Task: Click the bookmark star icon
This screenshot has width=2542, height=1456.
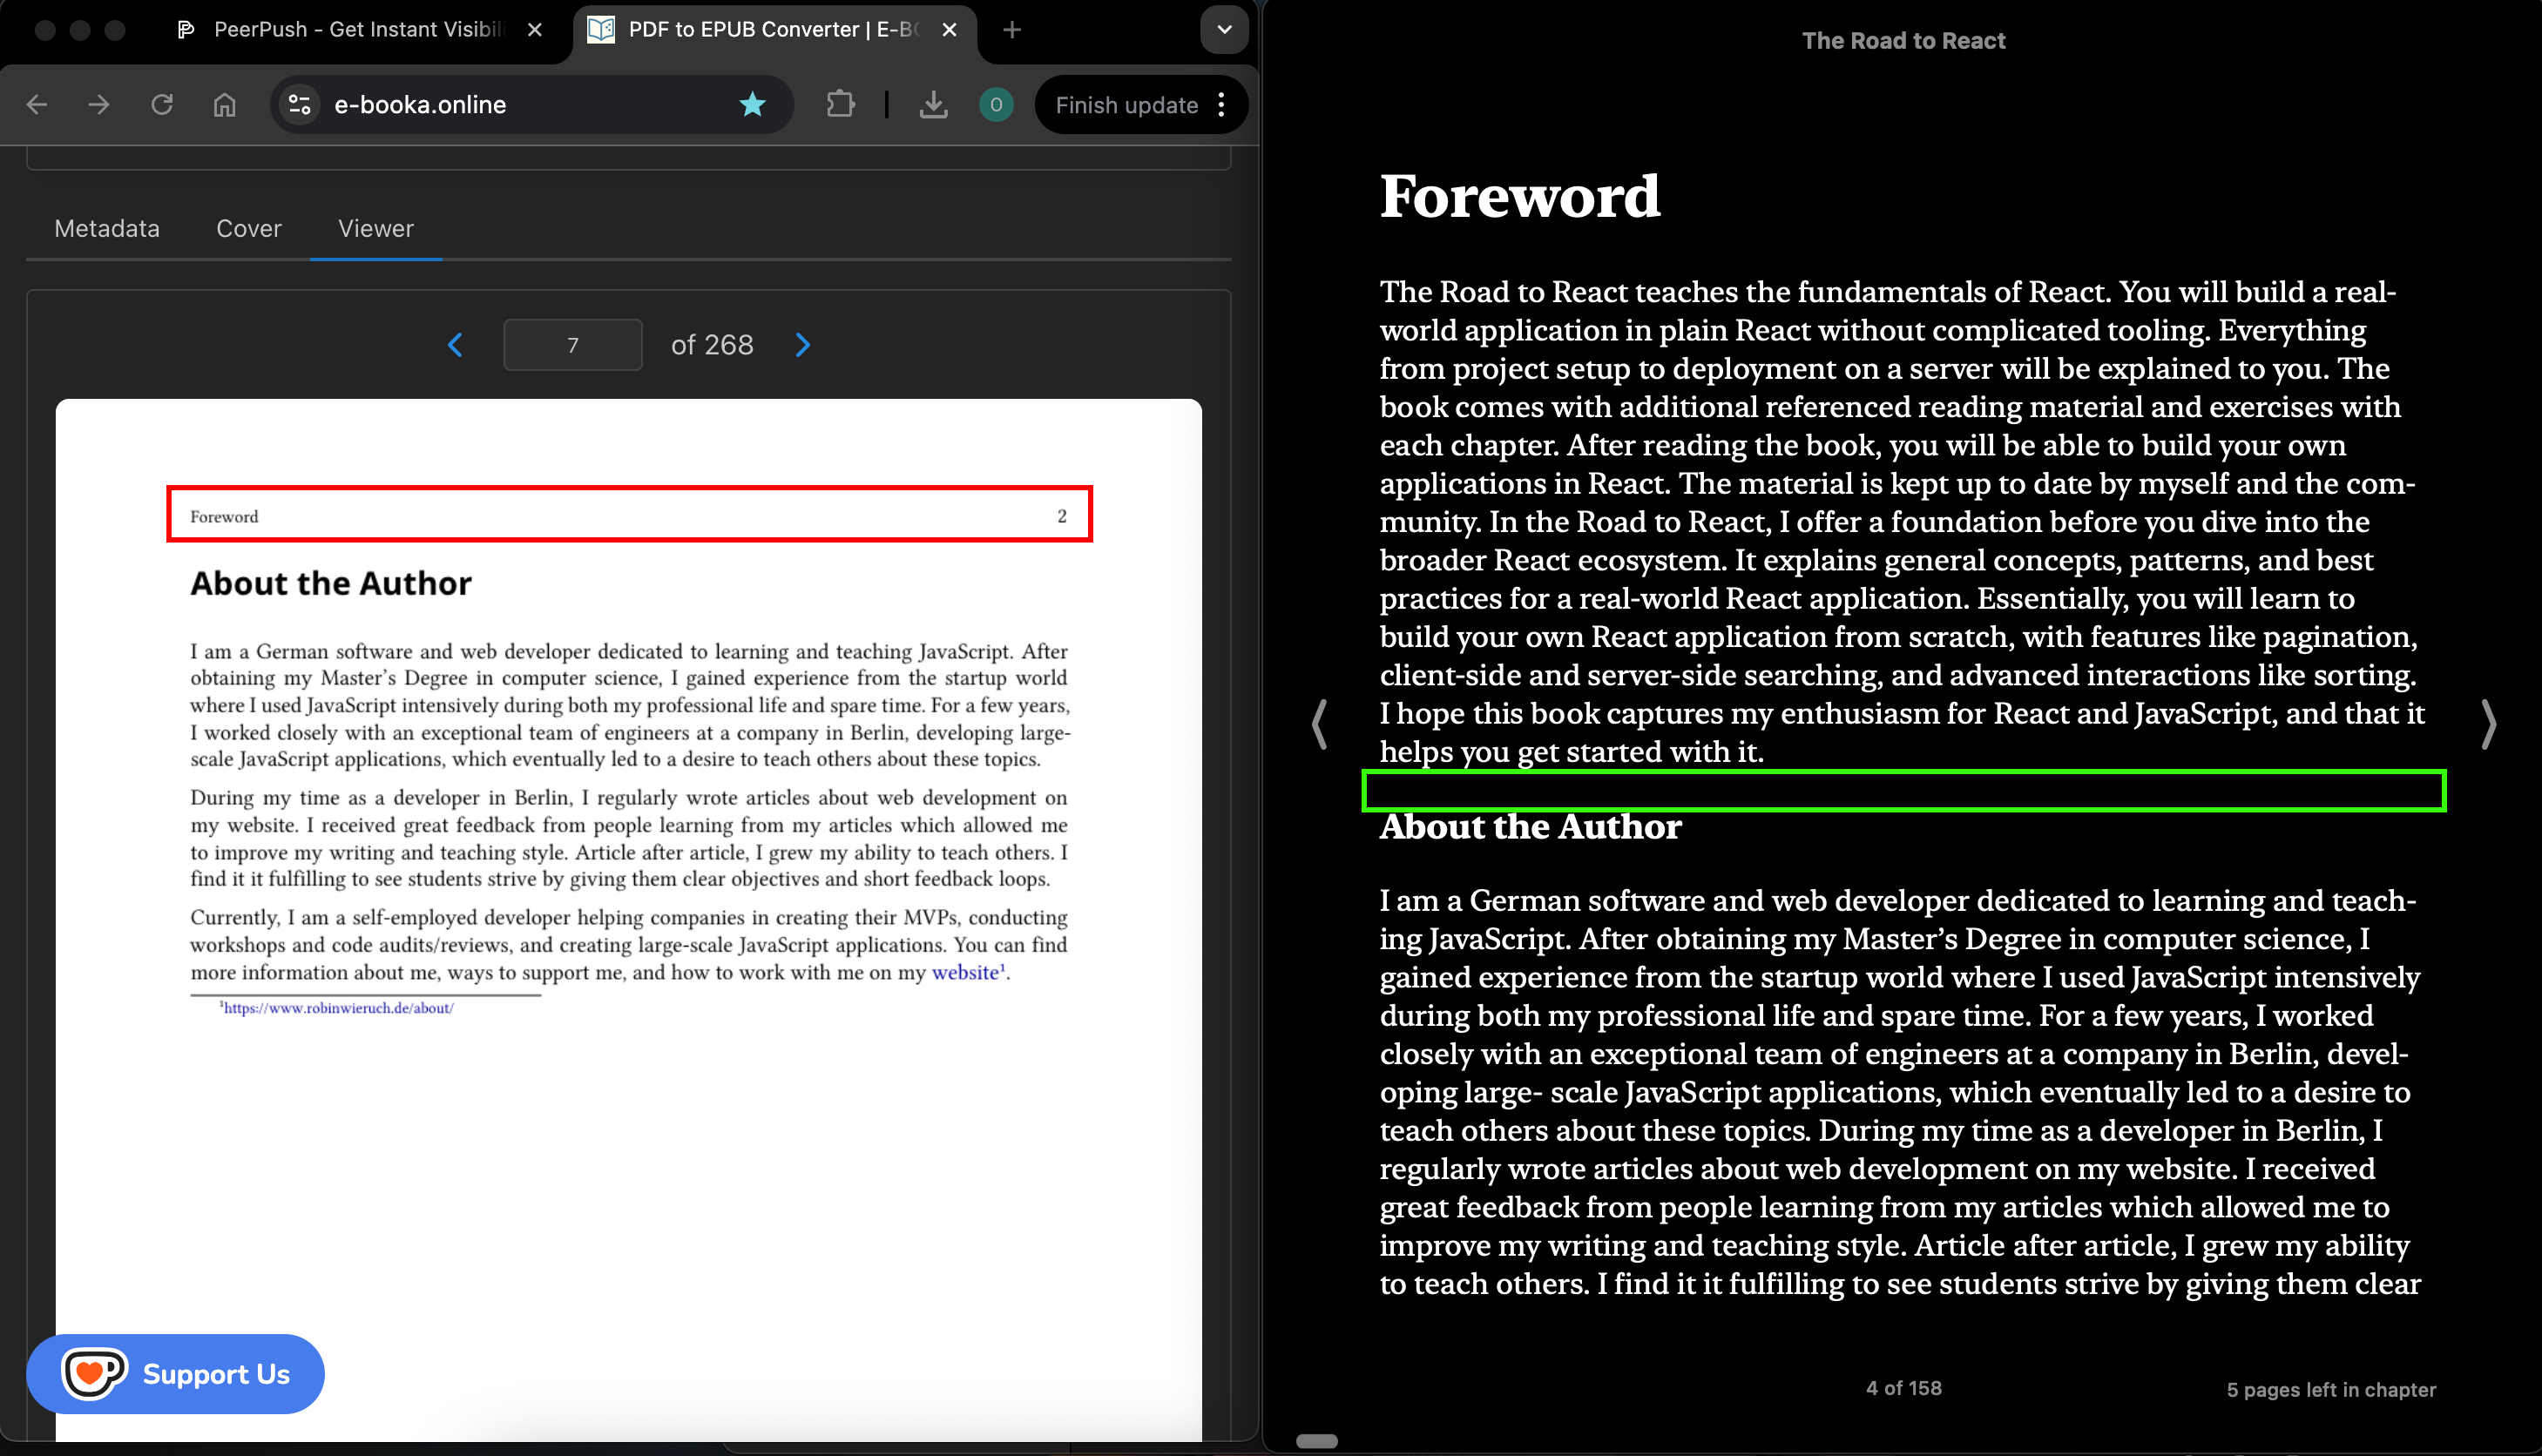Action: point(753,104)
